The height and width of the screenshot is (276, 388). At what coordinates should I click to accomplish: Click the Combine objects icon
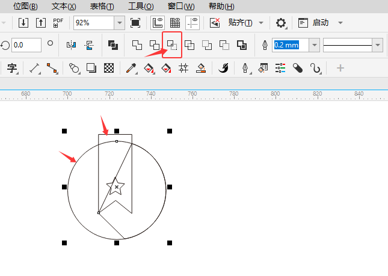click(x=113, y=45)
